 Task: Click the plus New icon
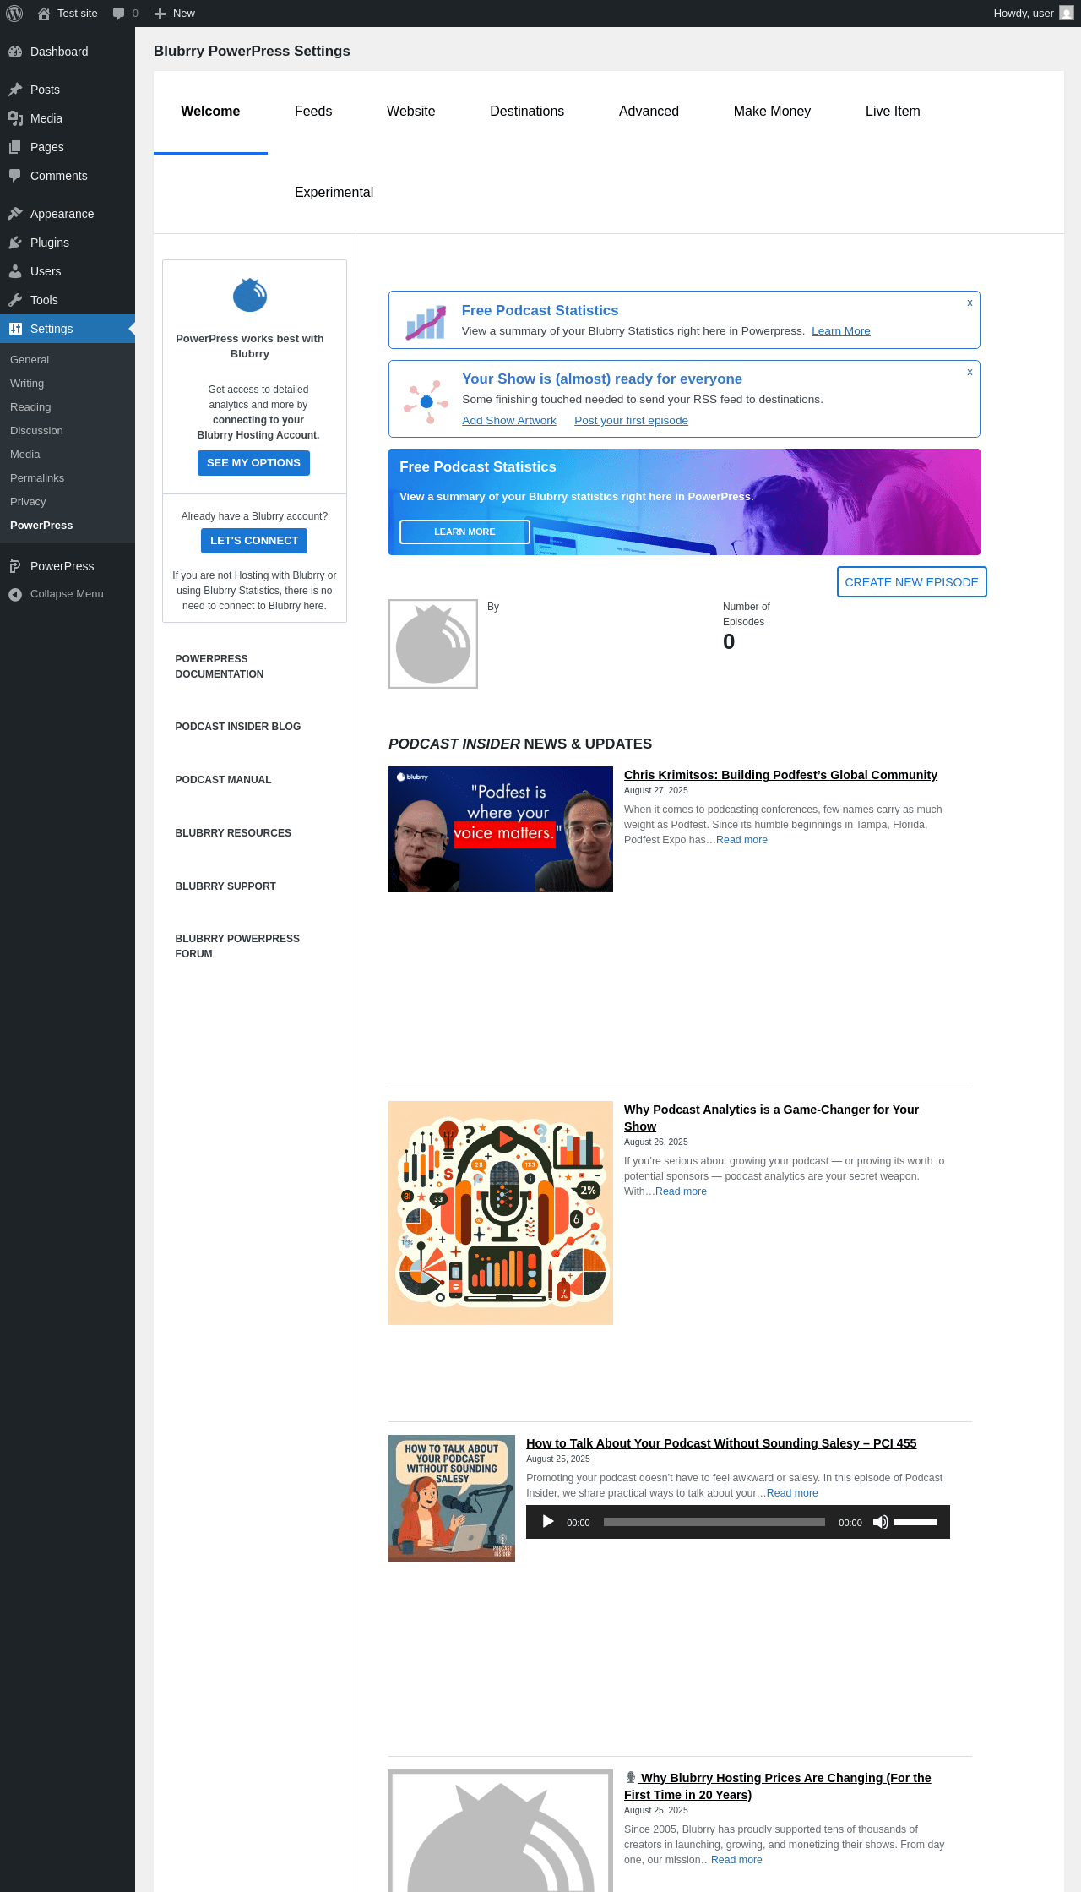160,14
